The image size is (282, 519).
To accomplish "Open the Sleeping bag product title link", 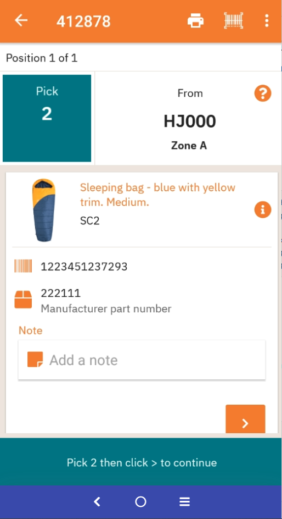I will (158, 195).
